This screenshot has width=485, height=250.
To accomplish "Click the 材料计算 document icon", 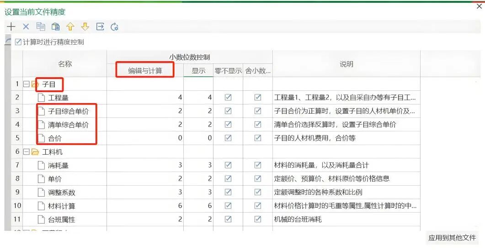I will tap(42, 206).
